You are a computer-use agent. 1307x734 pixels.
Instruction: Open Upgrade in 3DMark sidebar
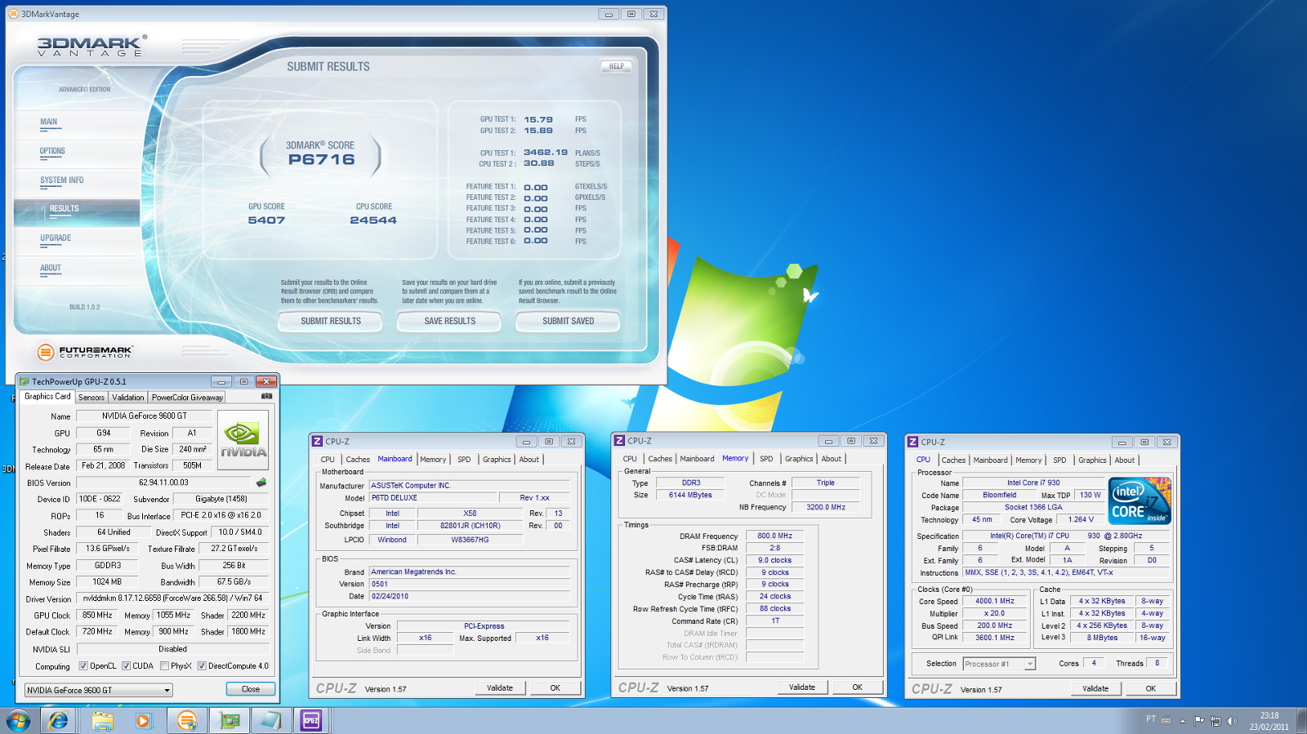point(56,238)
